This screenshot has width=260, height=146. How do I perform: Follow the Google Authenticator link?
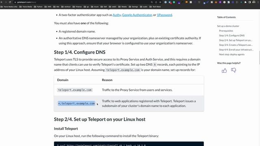click(x=137, y=15)
